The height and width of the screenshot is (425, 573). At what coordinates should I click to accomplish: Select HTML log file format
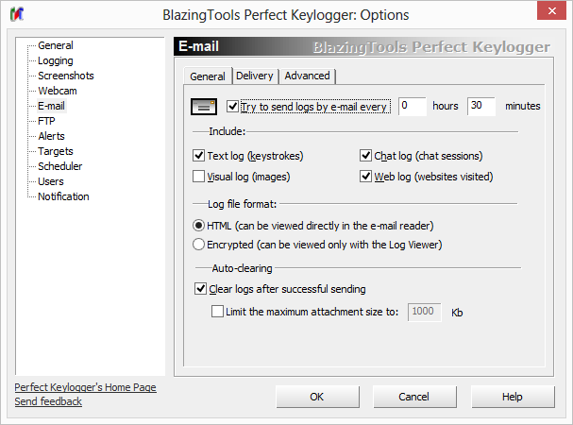198,225
